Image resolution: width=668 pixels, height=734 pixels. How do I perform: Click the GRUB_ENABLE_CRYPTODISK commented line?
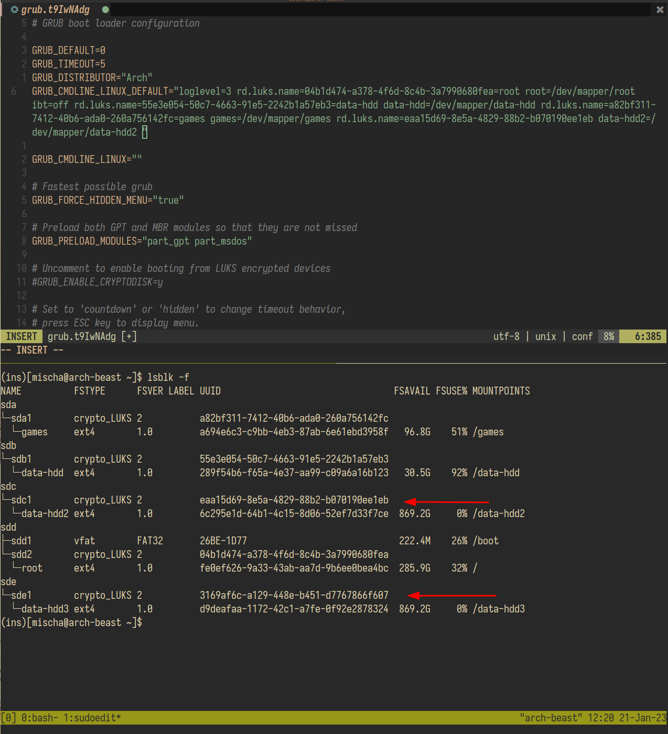(x=98, y=281)
